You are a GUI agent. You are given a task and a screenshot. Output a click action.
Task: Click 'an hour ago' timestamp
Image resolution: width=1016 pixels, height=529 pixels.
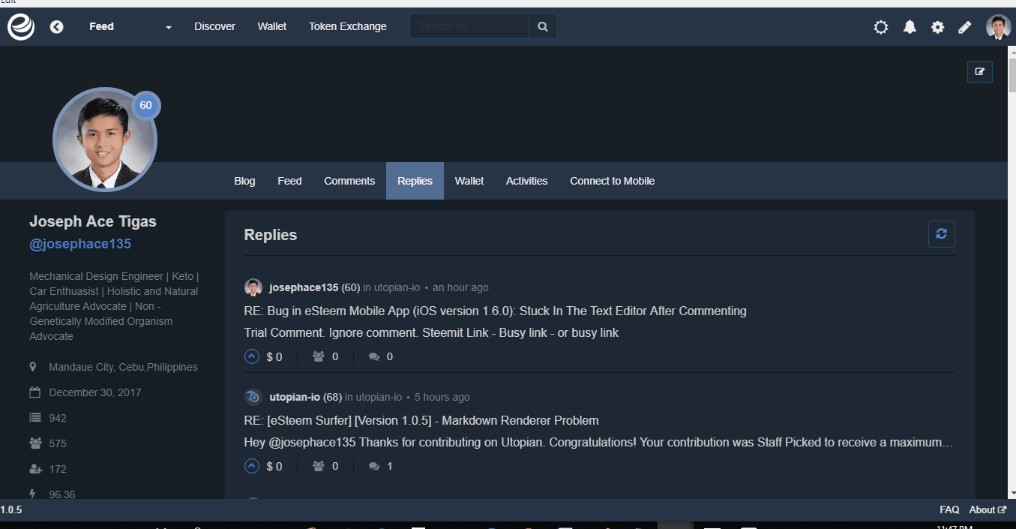[460, 287]
